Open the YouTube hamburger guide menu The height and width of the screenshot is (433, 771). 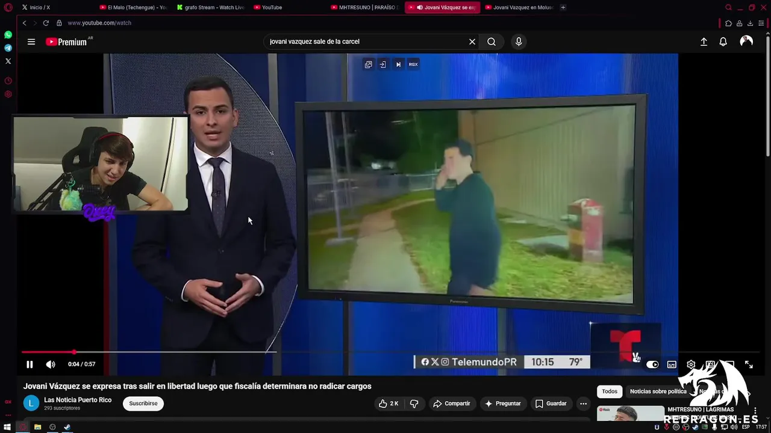pos(31,41)
